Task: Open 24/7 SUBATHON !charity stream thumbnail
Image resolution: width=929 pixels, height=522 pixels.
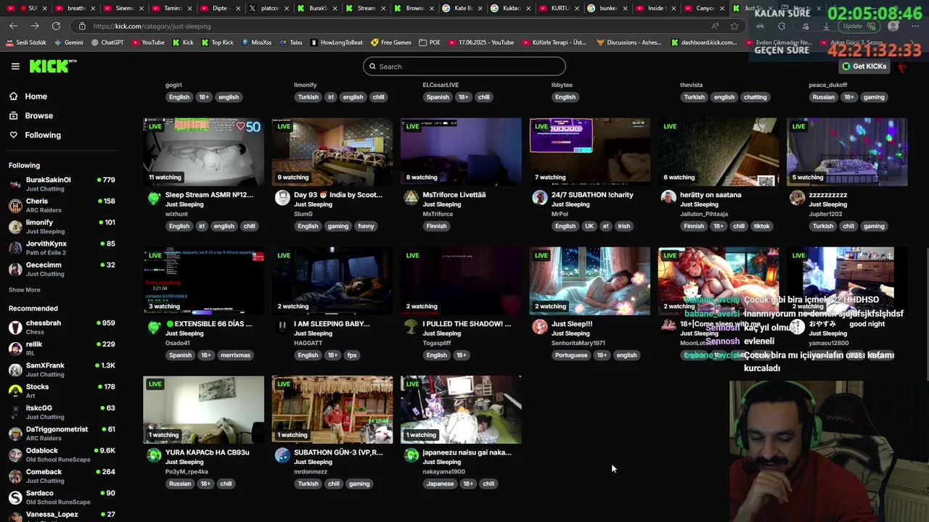Action: pos(590,152)
